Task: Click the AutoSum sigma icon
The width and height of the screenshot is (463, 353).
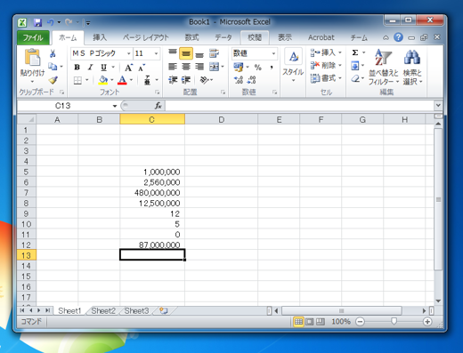Action: (x=355, y=52)
